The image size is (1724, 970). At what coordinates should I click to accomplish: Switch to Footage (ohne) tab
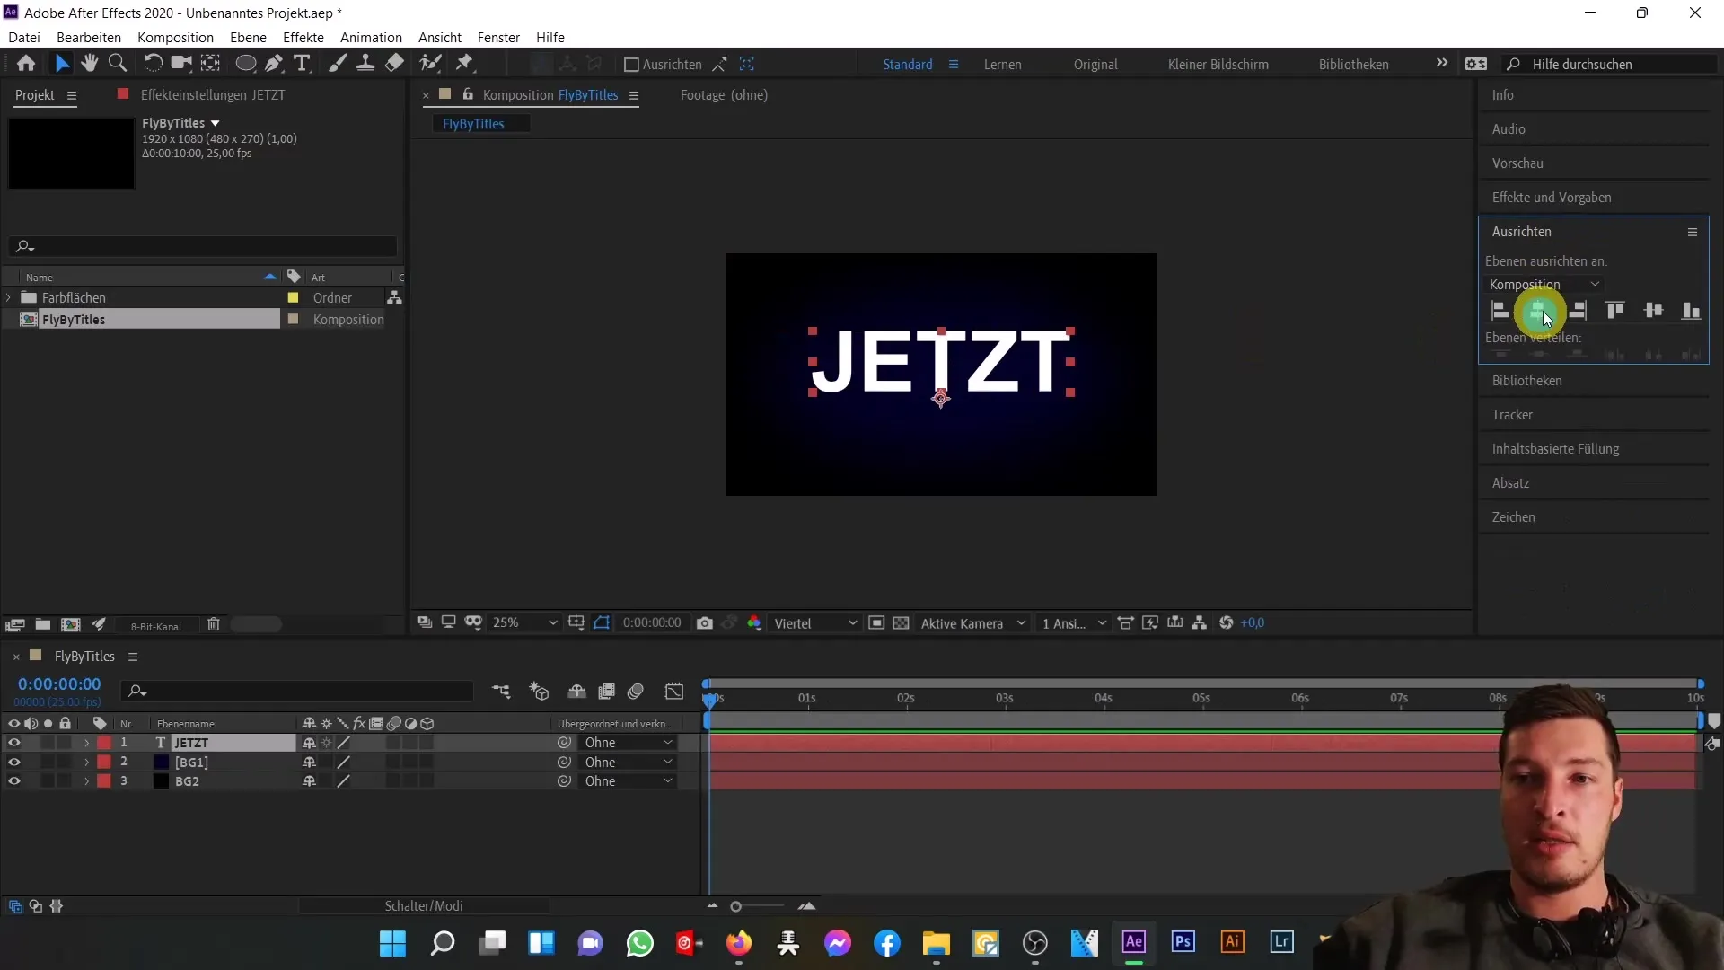pos(724,94)
